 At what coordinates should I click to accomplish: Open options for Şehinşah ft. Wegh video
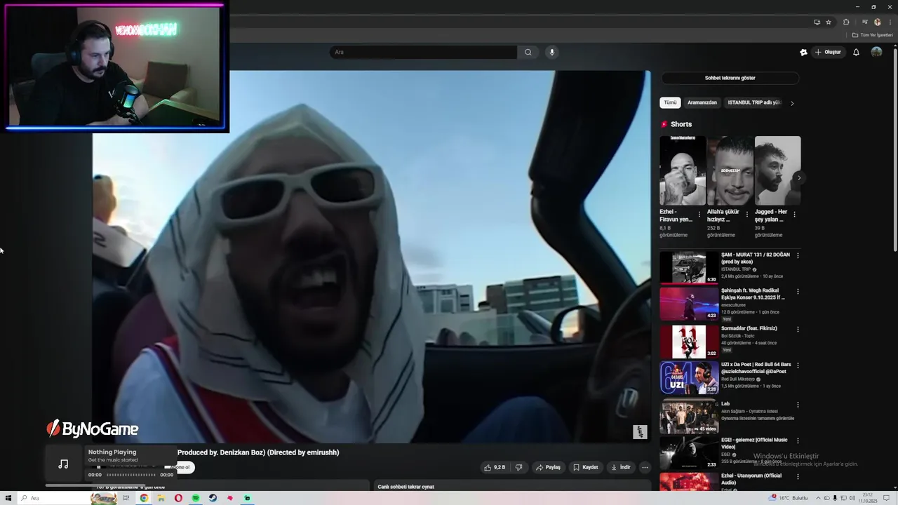798,292
